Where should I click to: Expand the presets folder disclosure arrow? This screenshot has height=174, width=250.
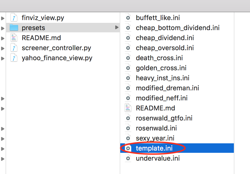117,27
